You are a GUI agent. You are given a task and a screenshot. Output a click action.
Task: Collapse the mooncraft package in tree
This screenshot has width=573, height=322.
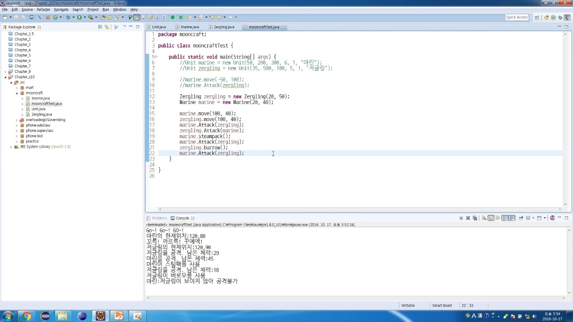tap(17, 93)
